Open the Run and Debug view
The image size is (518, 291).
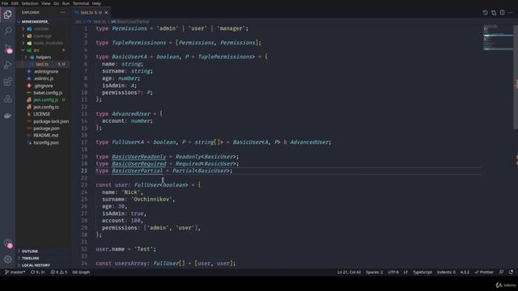click(x=7, y=65)
